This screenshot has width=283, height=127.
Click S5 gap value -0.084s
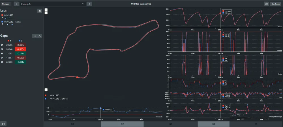click(20, 62)
